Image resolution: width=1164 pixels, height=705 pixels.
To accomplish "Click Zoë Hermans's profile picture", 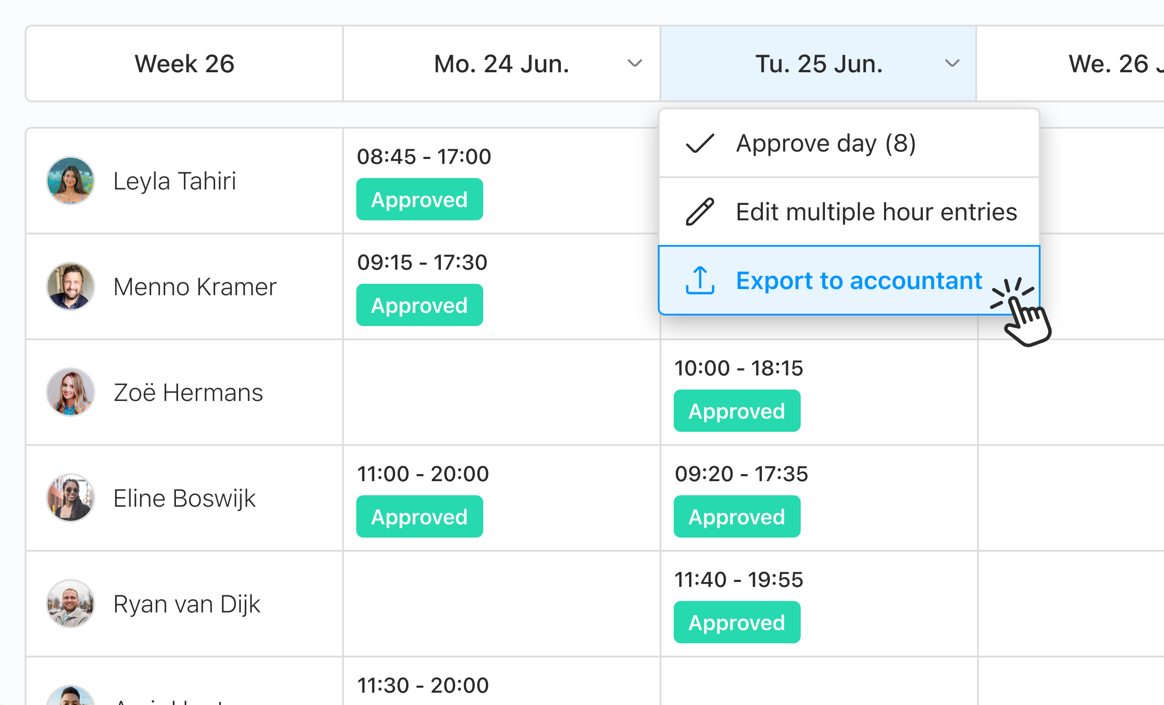I will (x=70, y=392).
